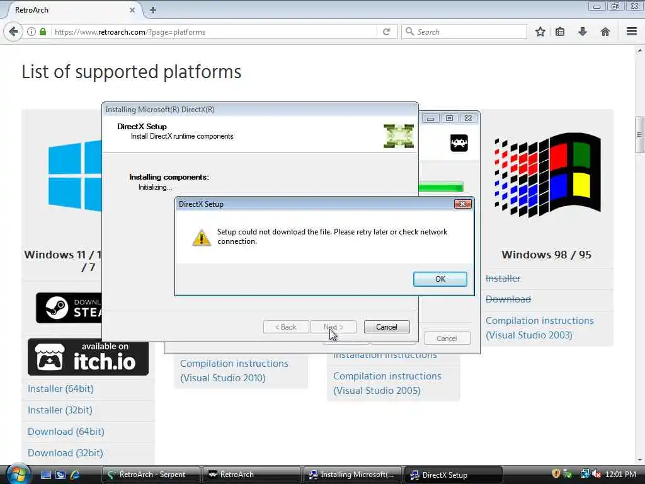Open the Firefox hamburger menu

click(x=632, y=32)
